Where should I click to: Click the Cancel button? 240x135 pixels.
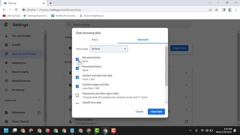[139, 112]
